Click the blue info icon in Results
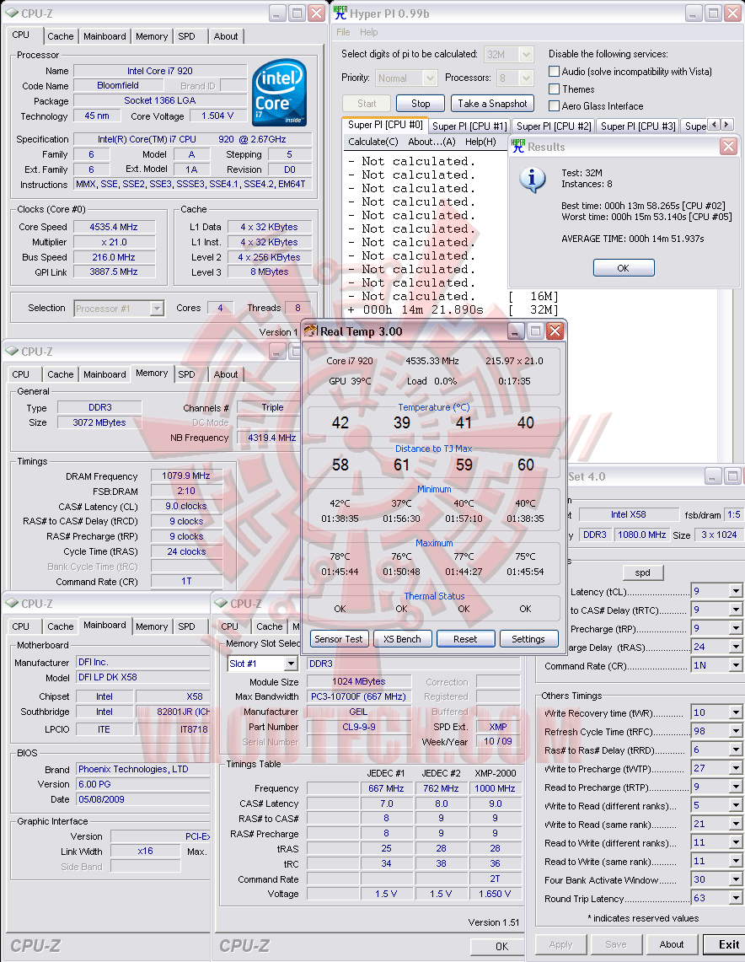 533,180
